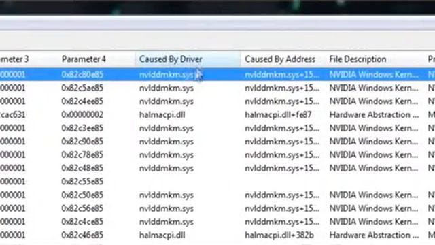Viewport: 435px width, 245px height.
Task: Select the cell 0x82c4ee85
Action: (x=82, y=101)
